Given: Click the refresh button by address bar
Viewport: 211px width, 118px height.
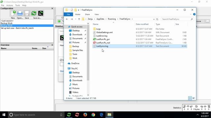Looking at the screenshot, I should click(x=157, y=19).
